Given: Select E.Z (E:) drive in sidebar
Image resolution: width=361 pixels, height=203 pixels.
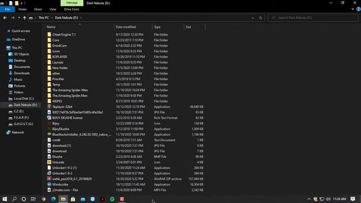Looking at the screenshot, I should point(19,111).
